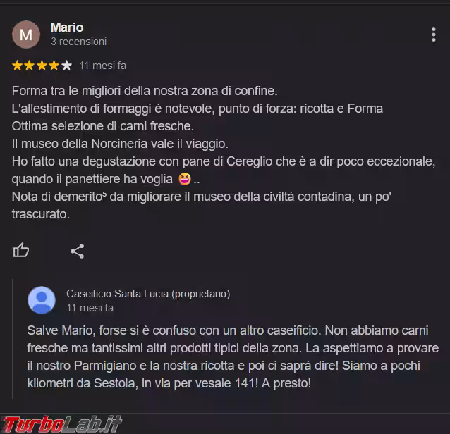Click the 'Caseificio Santa Lucia (proprietario)' name
Image resolution: width=450 pixels, height=434 pixels.
click(x=148, y=294)
